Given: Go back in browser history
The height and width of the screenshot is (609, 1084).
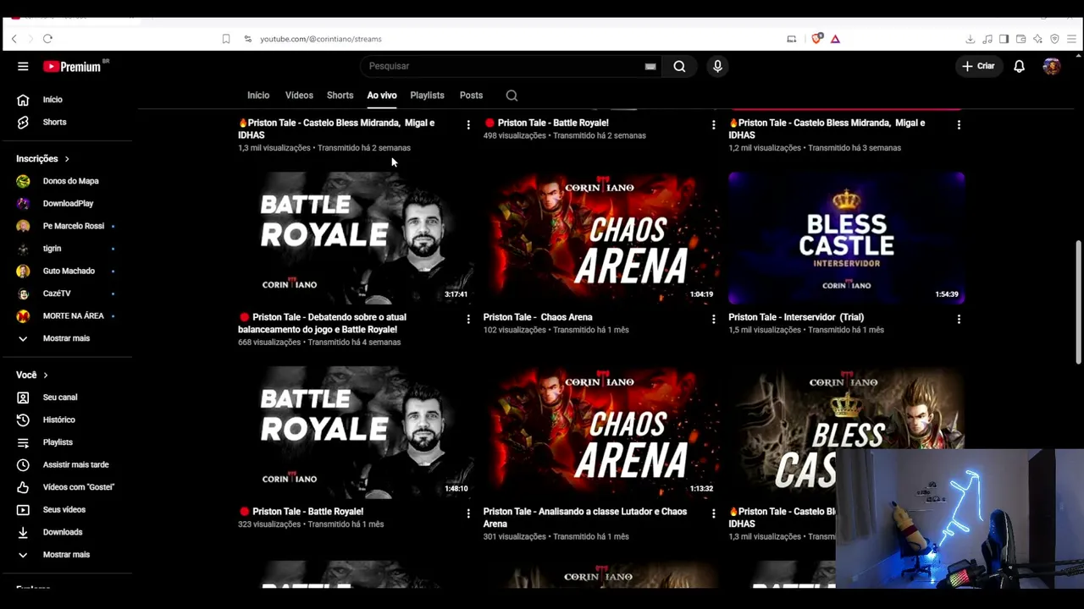Looking at the screenshot, I should 14,39.
